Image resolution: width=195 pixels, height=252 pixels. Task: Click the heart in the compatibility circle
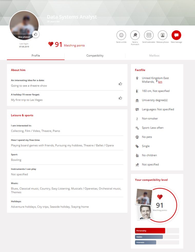(160, 197)
